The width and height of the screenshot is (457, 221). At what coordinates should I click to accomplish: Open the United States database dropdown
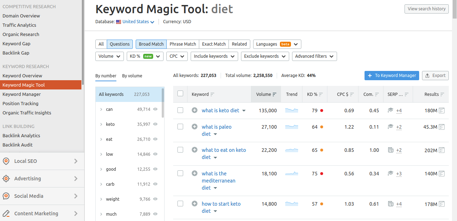point(138,22)
